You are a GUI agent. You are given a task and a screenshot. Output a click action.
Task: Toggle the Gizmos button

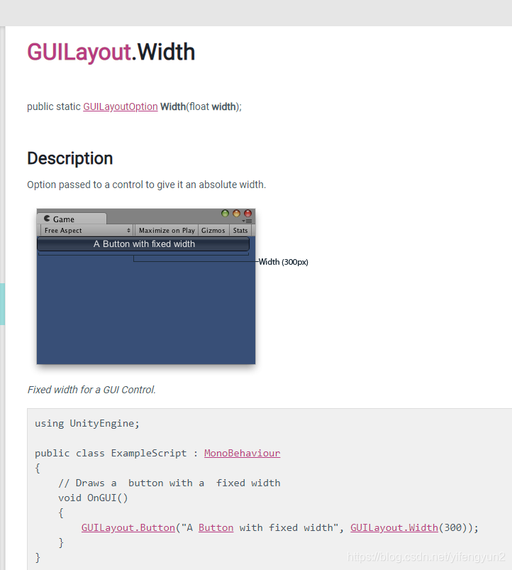coord(213,231)
